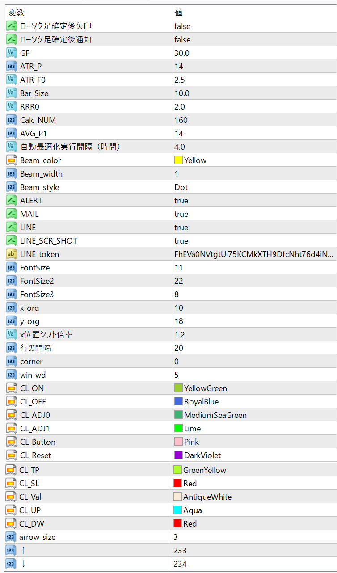Click the LINE_token value field
Image resolution: width=337 pixels, height=573 pixels.
click(x=253, y=254)
